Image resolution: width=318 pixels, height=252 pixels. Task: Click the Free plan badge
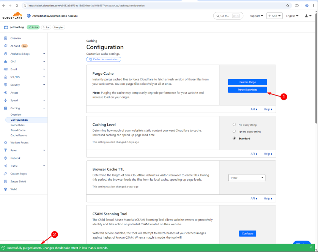coord(59,27)
